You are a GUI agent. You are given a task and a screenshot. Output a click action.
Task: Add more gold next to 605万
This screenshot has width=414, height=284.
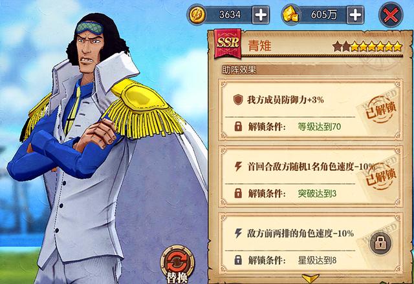tap(355, 15)
